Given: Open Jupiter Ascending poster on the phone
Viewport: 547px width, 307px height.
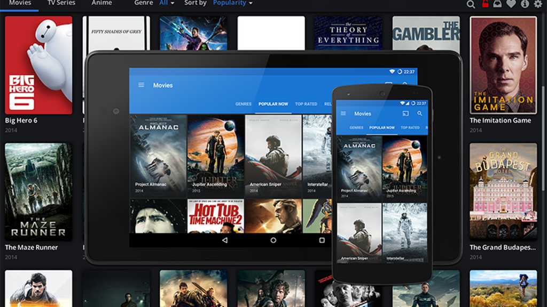Looking at the screenshot, I should [405, 168].
